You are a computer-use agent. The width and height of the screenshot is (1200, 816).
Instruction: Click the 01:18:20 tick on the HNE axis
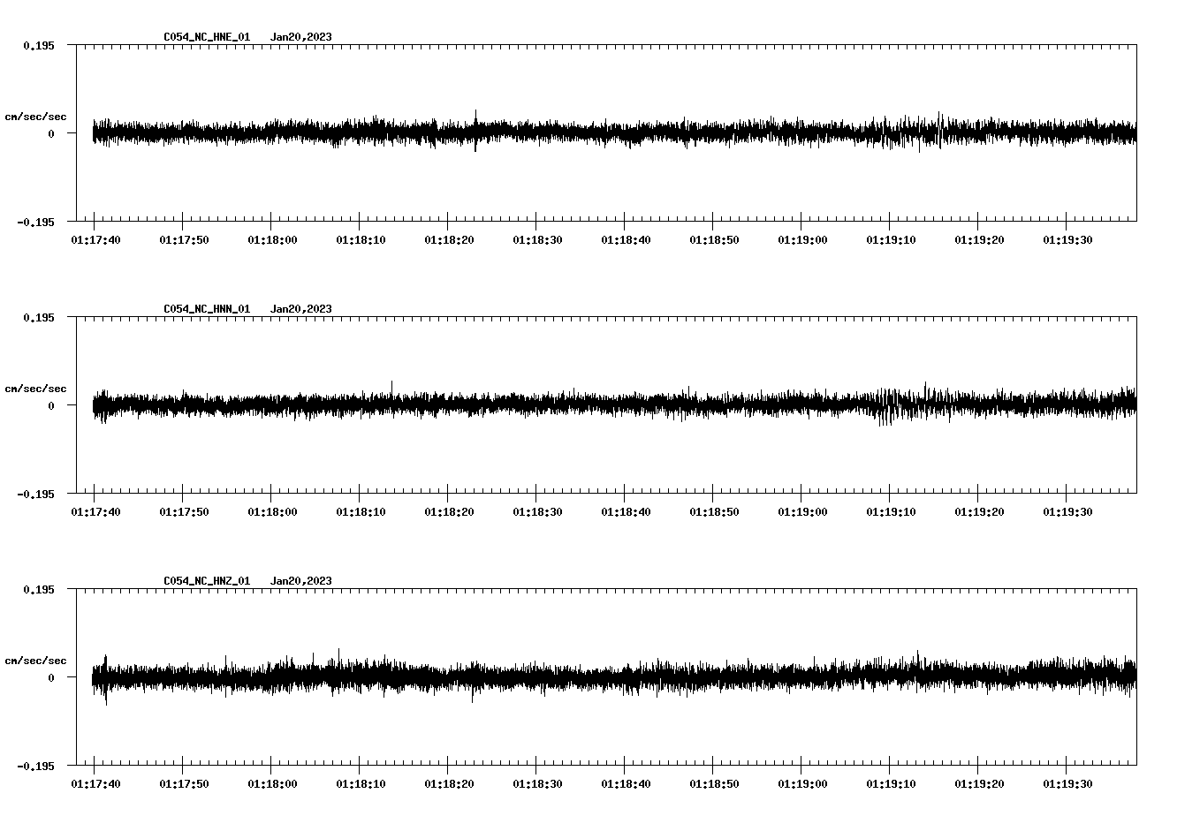coord(447,238)
